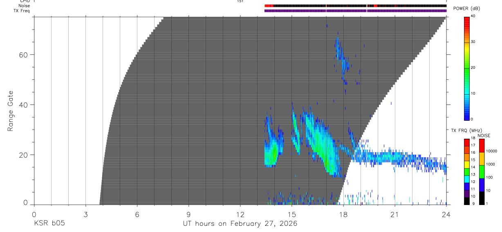The width and height of the screenshot is (502, 232).
Task: Click the x-axis tick label '24'
Action: pos(446,214)
